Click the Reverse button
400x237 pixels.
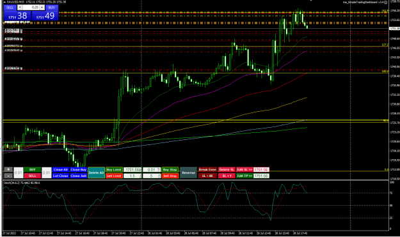189,173
